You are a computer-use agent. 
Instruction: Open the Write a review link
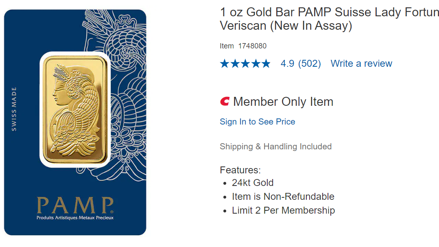361,63
